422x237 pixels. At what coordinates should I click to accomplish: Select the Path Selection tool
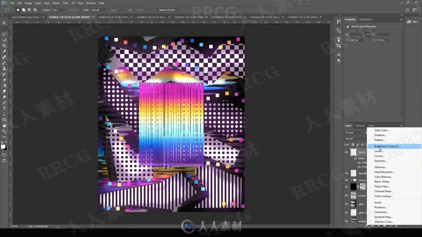click(4, 114)
